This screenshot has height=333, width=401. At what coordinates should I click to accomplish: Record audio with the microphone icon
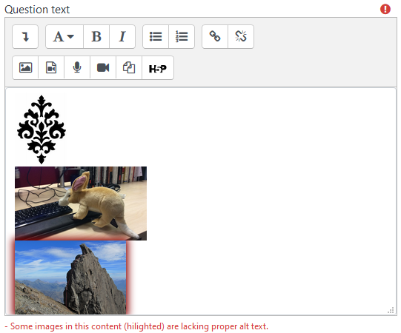click(77, 67)
